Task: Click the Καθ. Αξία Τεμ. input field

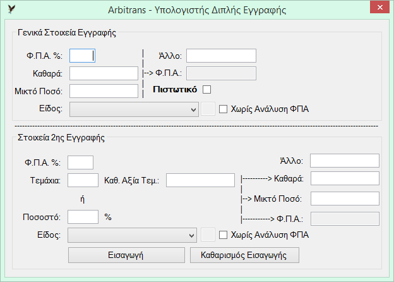Action: [200, 180]
